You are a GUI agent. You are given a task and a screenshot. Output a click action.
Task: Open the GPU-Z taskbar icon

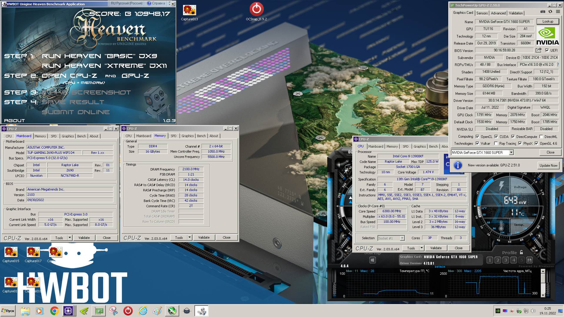[x=99, y=311]
